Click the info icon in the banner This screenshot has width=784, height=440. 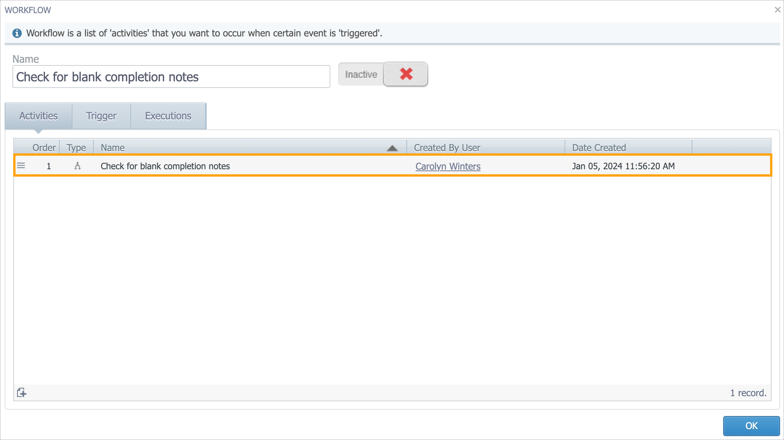[17, 33]
